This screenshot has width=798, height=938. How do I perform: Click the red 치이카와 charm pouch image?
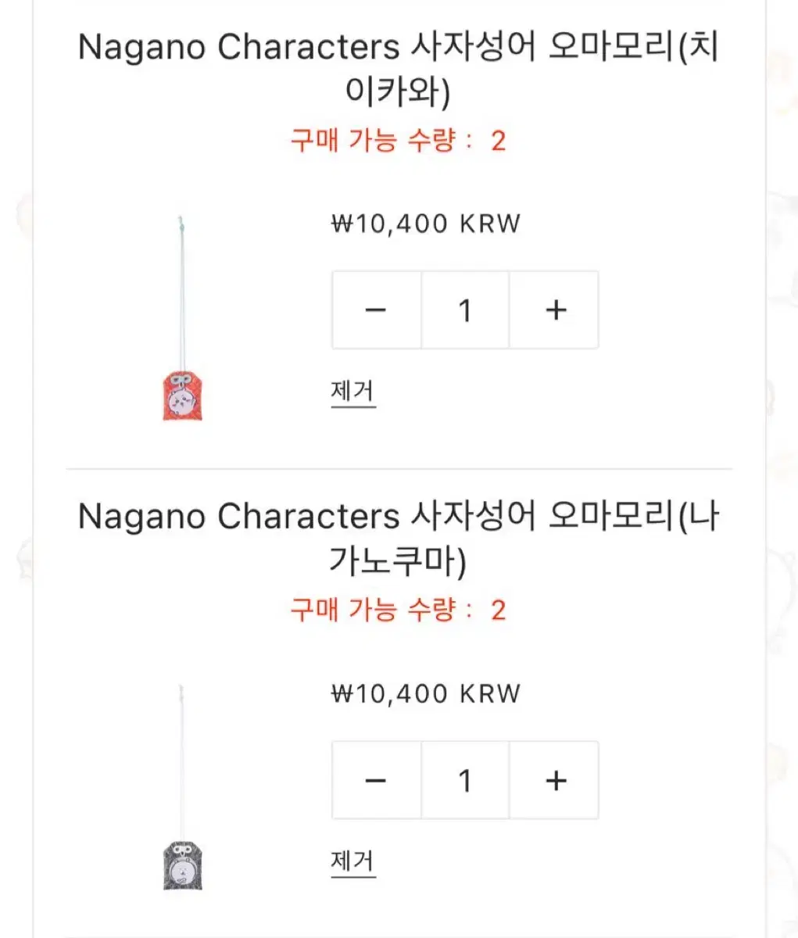183,396
